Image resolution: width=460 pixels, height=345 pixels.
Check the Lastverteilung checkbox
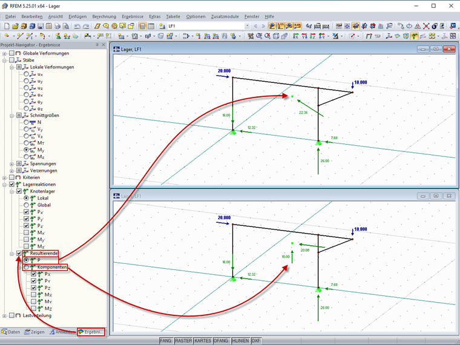pos(11,315)
